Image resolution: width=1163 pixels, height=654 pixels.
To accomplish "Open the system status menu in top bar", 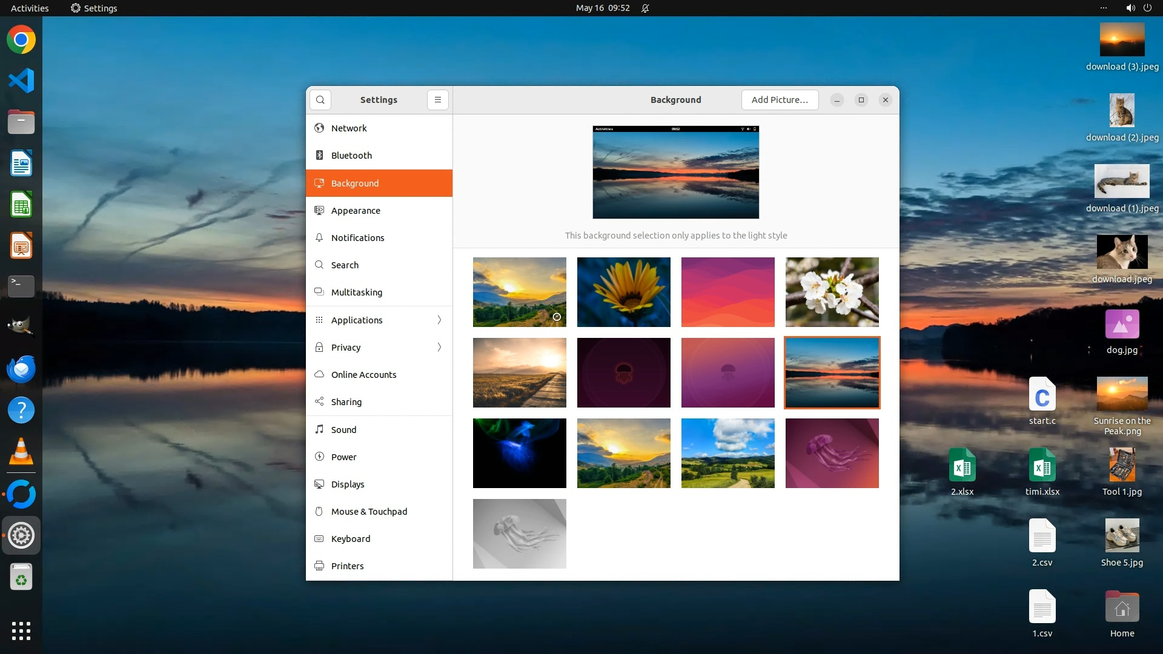I will (1138, 8).
